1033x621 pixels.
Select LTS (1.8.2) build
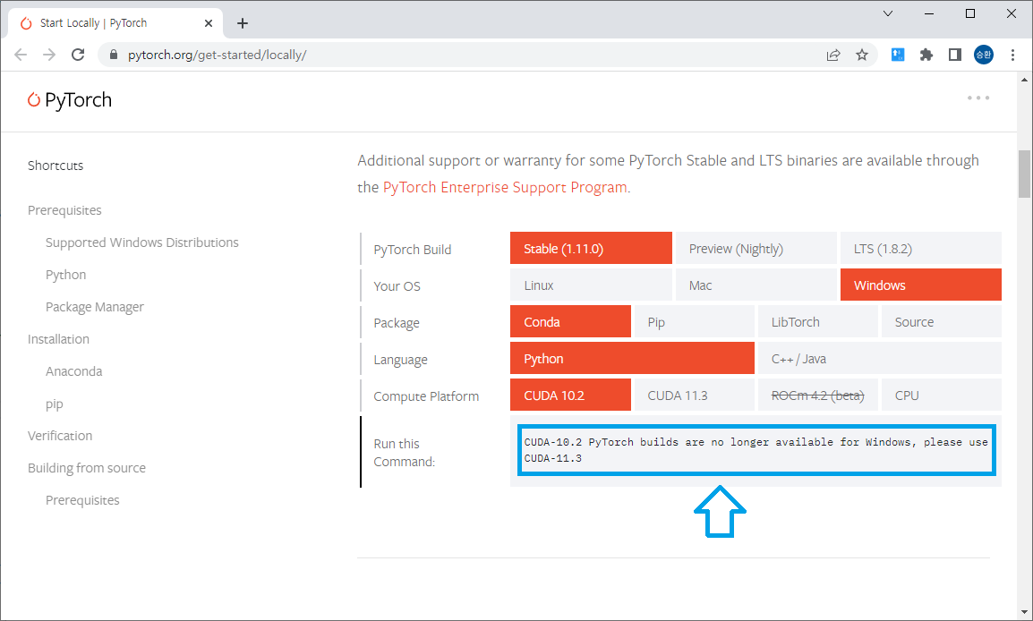pos(921,248)
